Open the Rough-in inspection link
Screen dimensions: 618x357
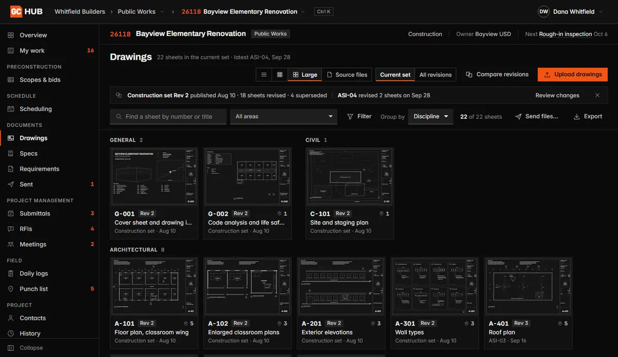pyautogui.click(x=565, y=34)
